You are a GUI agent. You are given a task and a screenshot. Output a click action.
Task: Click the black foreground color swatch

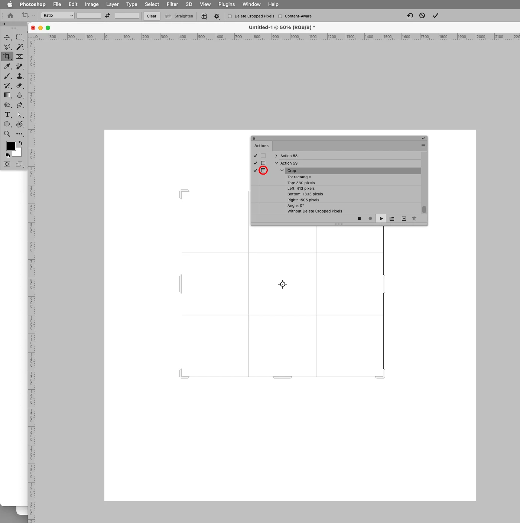[x=11, y=146]
